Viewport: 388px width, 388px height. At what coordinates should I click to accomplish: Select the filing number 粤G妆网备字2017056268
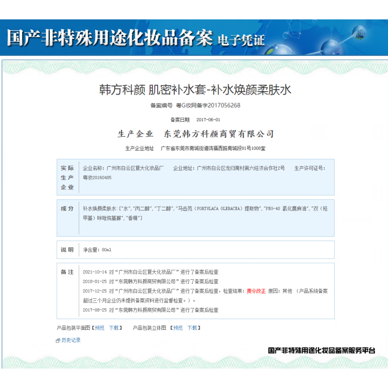pos(208,105)
